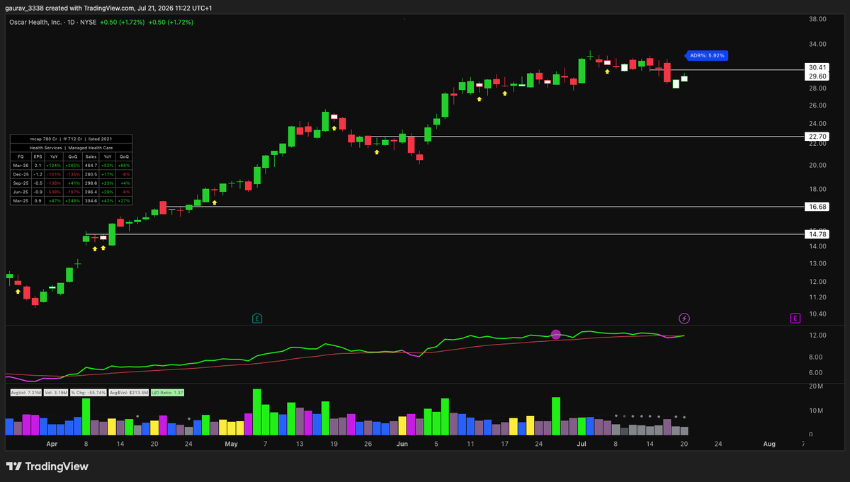850x482 pixels.
Task: Click the 34.00 price axis label
Action: (817, 44)
